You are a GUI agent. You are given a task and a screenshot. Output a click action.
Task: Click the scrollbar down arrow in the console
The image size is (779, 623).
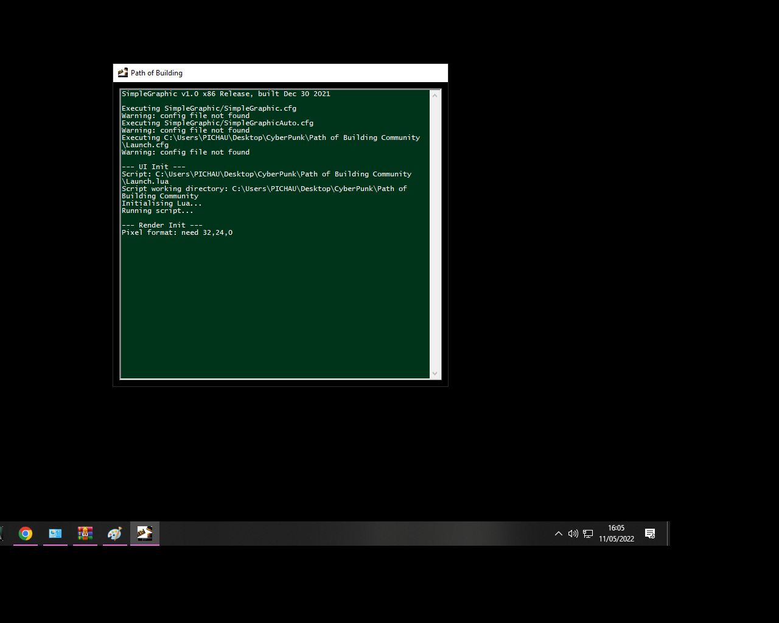coord(435,373)
